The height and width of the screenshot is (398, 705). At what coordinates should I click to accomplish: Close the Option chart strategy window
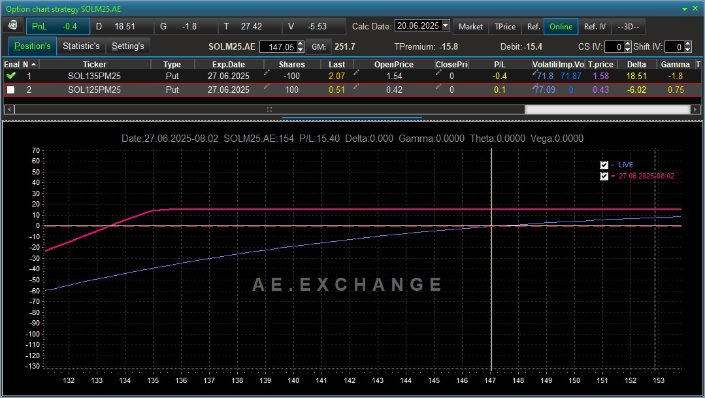tap(696, 9)
